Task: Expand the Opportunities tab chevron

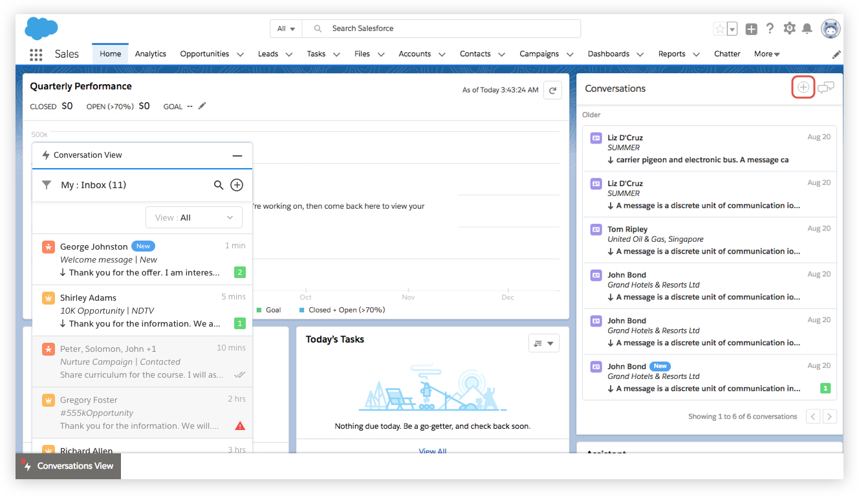Action: (241, 55)
